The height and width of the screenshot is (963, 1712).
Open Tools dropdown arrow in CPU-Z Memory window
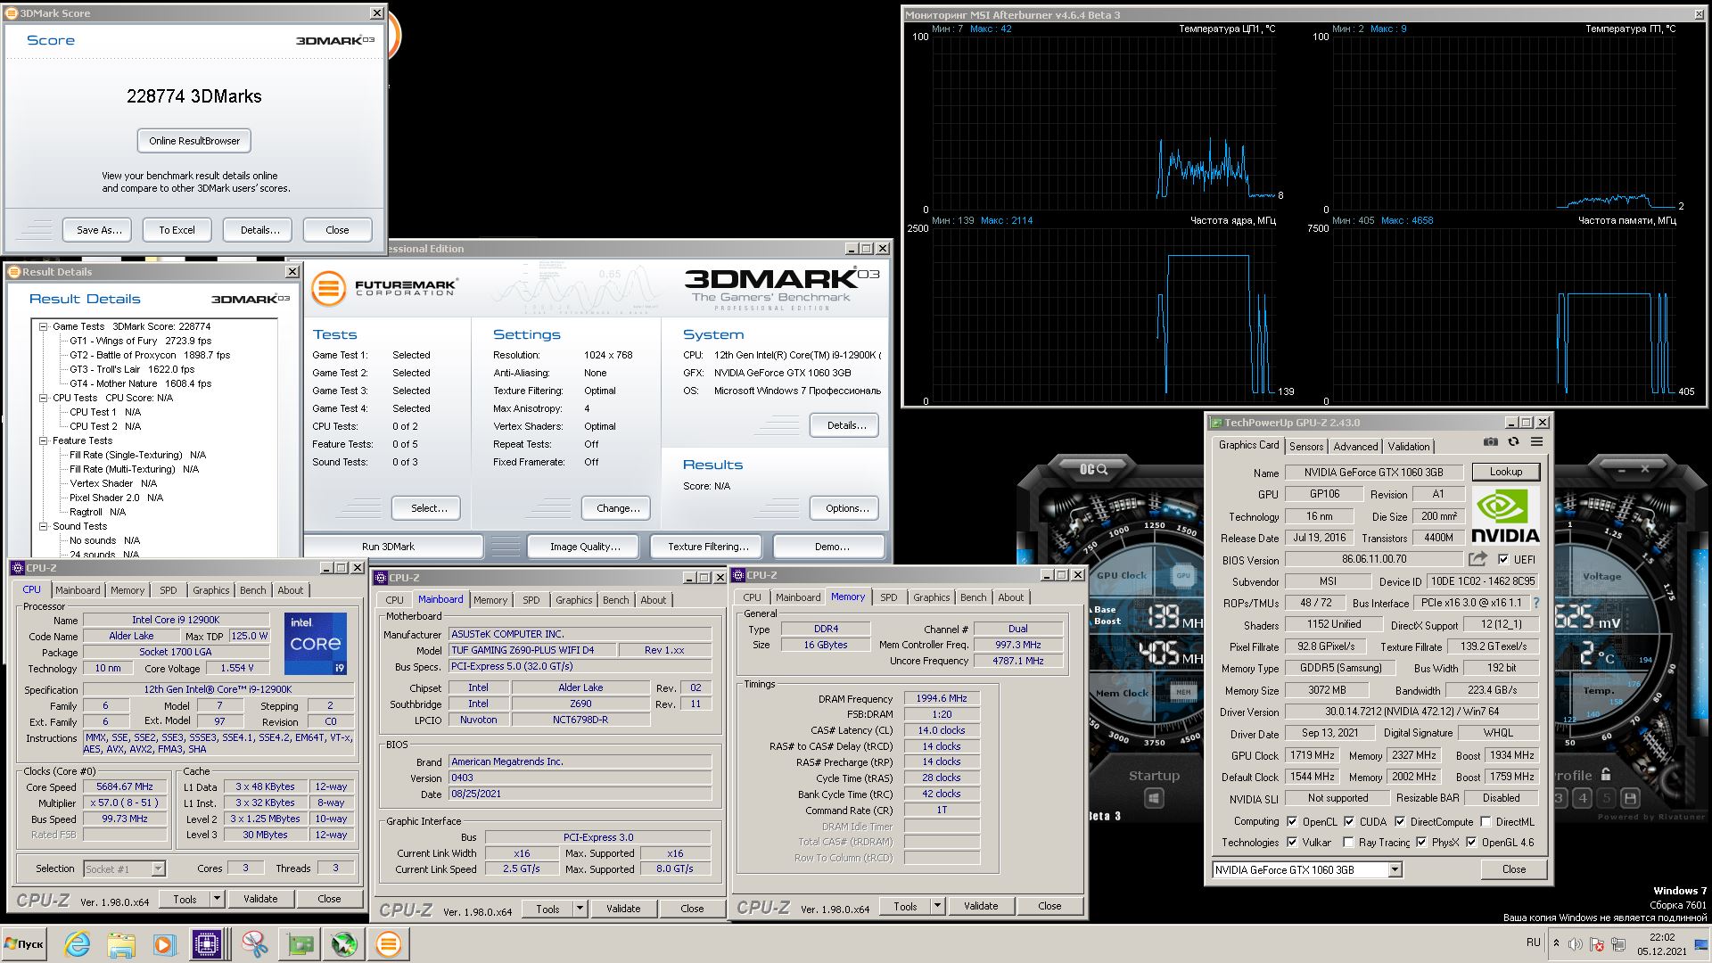(x=937, y=906)
